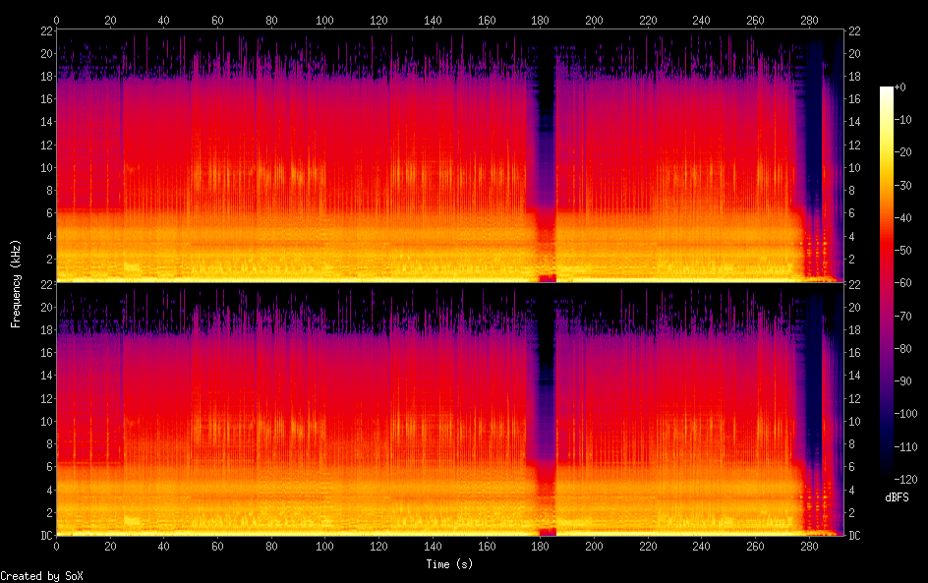Click the upper channel spectrogram plot
The image size is (928, 583).
(x=450, y=155)
